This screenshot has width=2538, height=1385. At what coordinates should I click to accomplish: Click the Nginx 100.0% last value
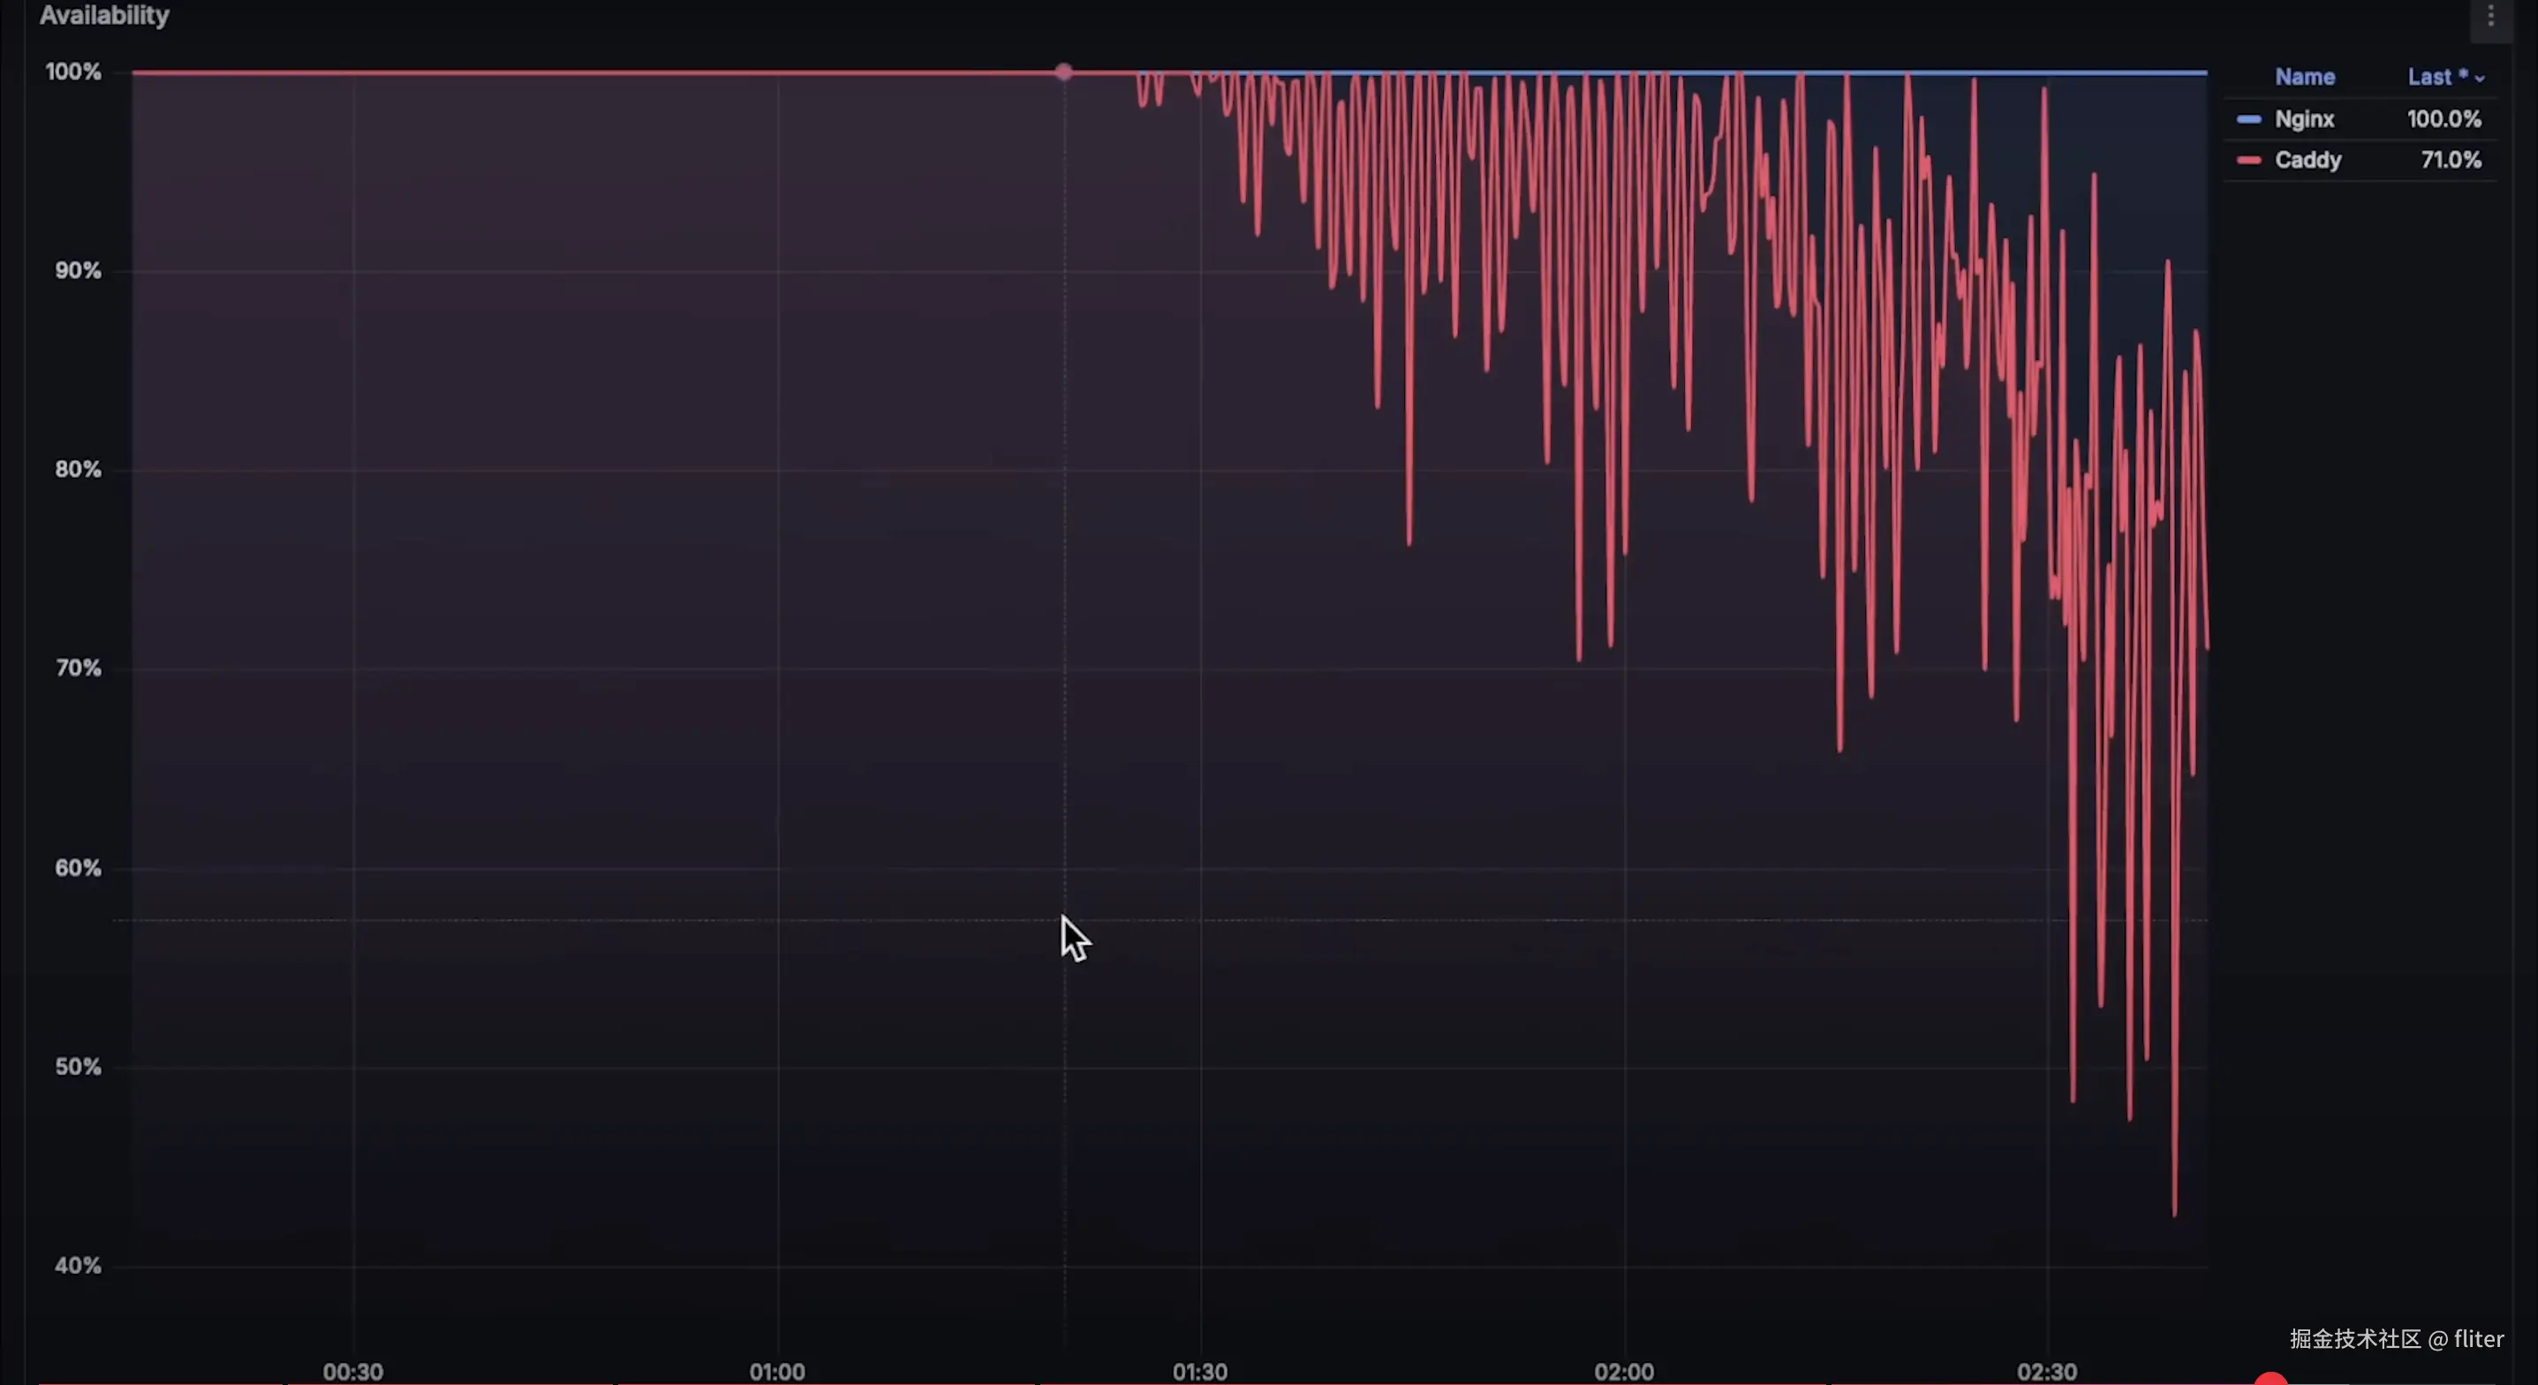pos(2444,119)
